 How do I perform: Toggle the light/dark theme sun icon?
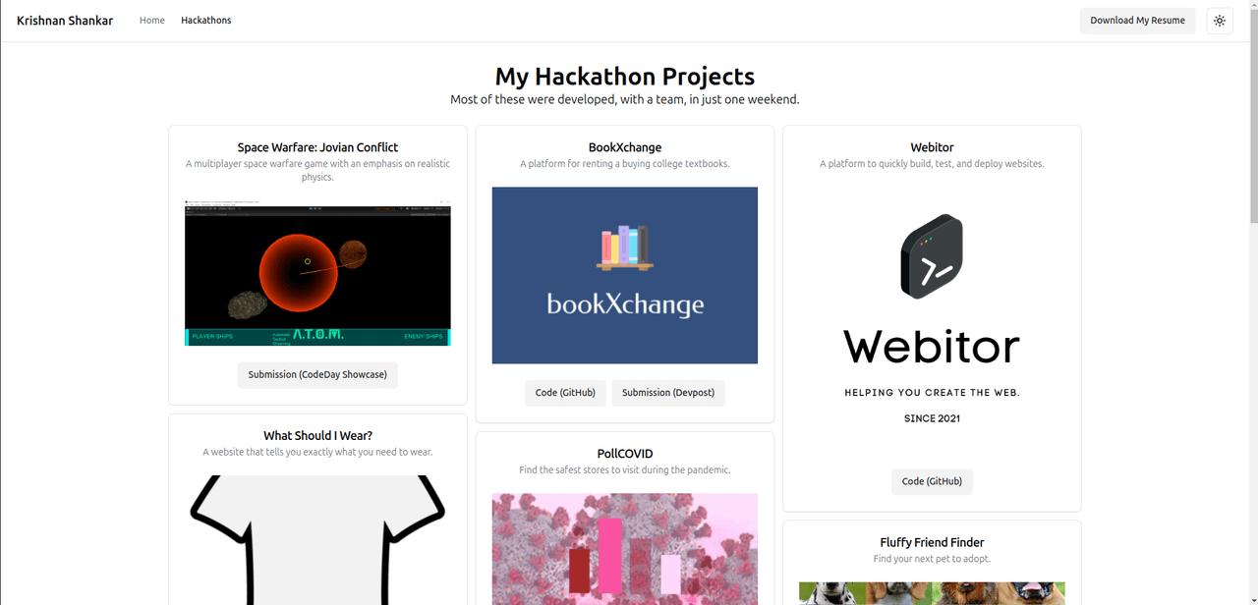click(1220, 21)
